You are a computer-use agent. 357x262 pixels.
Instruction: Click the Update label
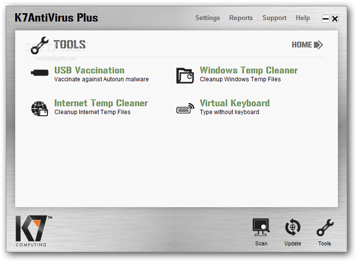[293, 243]
